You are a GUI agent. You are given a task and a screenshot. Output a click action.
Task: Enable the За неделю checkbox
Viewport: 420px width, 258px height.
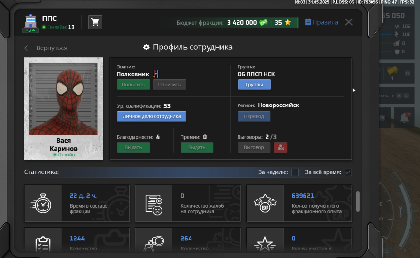pos(295,172)
